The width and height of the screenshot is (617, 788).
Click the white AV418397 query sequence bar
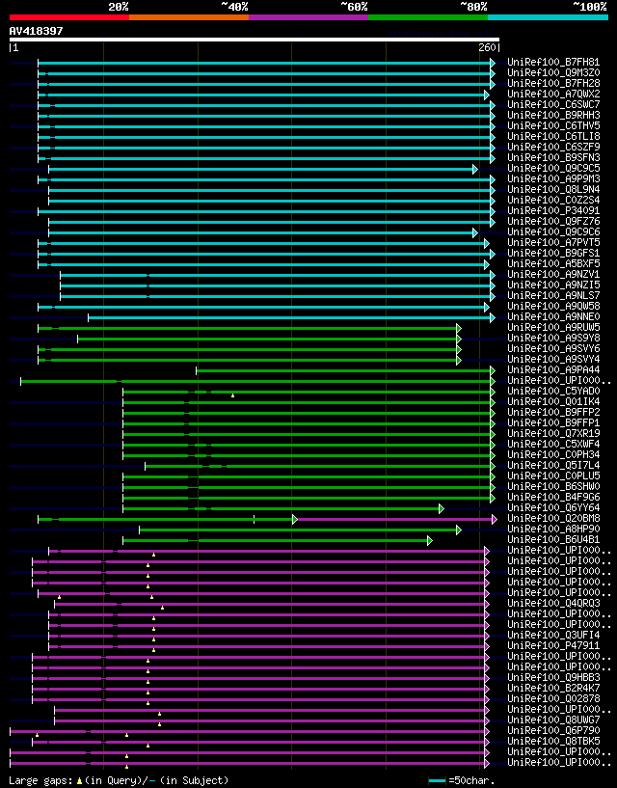tap(255, 40)
